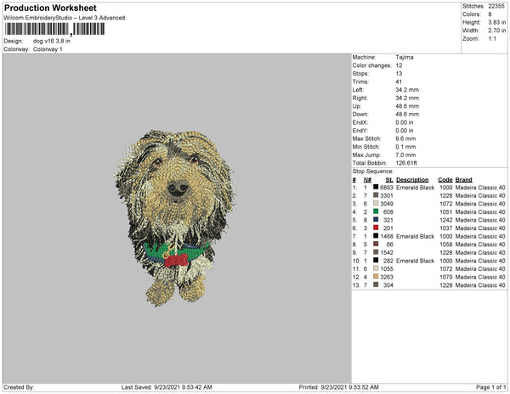Click the embroidered dog design preview
Image resolution: width=510 pixels, height=394 pixels.
coord(175,217)
